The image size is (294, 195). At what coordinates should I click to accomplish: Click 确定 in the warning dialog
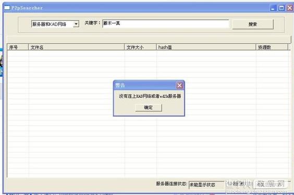point(149,108)
